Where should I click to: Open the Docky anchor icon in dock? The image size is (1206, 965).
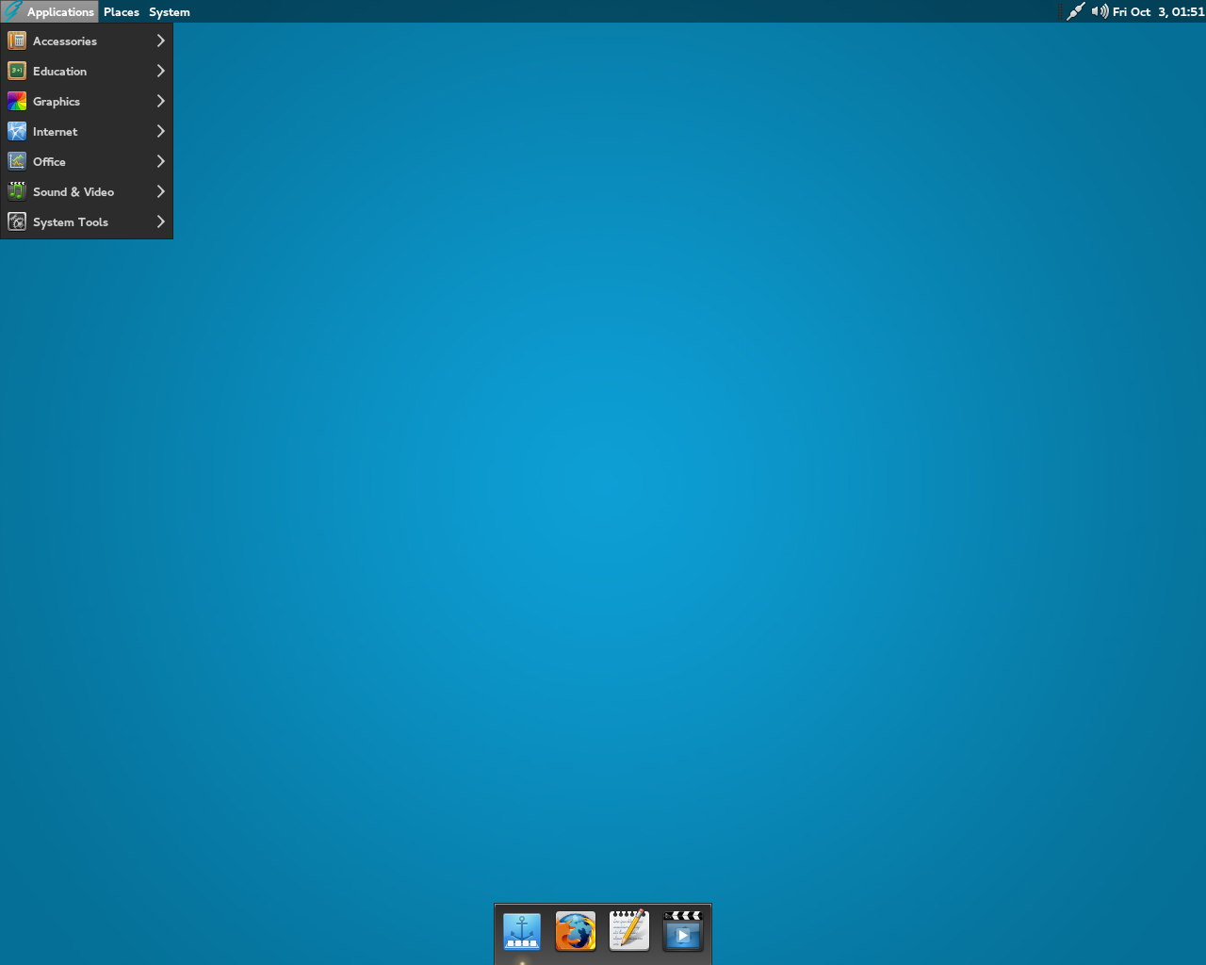click(x=522, y=931)
